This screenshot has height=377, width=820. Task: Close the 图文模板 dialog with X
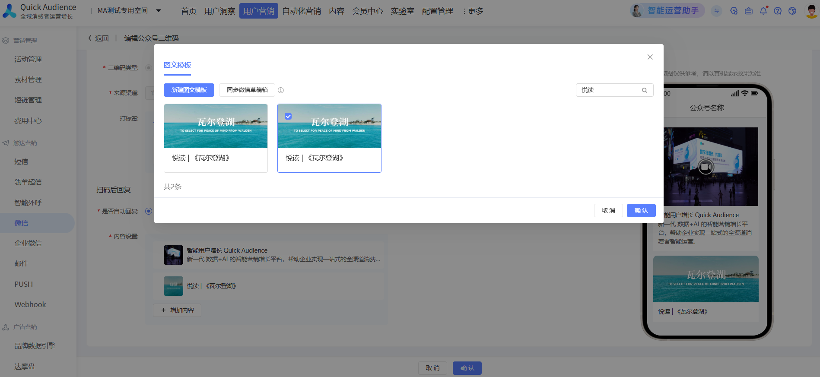[x=650, y=57]
